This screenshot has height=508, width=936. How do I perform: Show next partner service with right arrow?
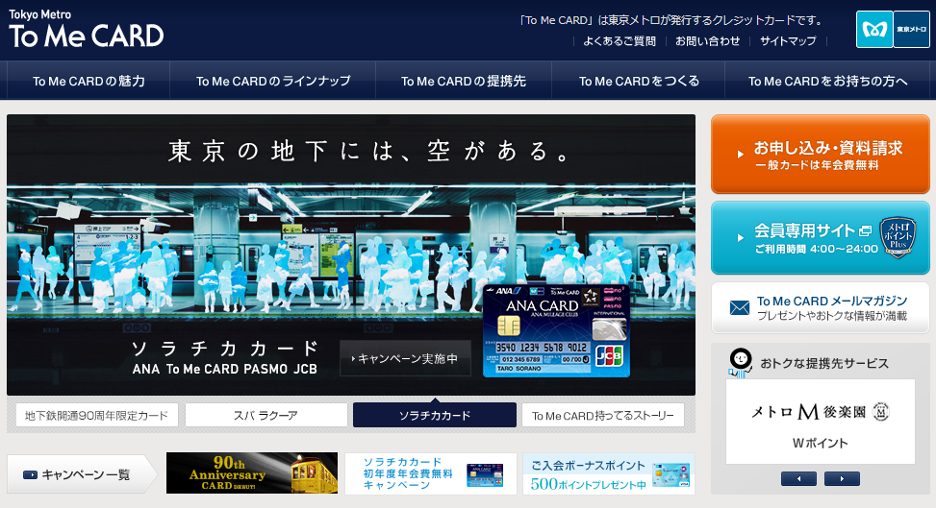pyautogui.click(x=842, y=478)
